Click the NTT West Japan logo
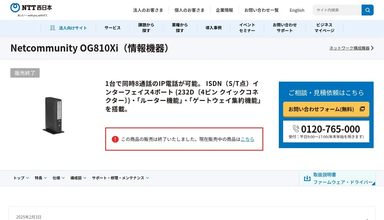384x220 pixels. click(31, 10)
